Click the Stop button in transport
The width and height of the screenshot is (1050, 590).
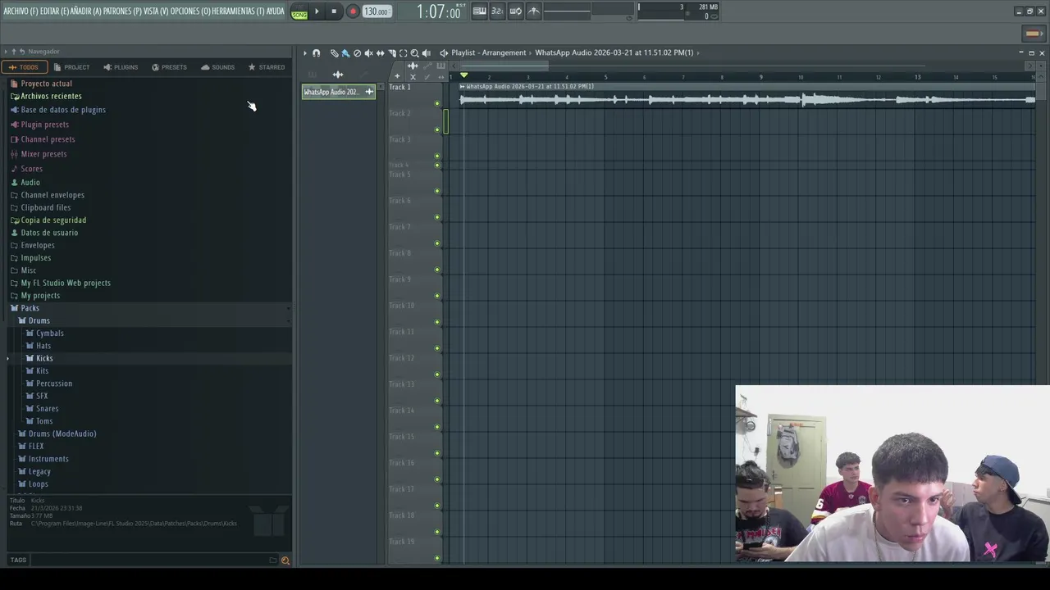pos(334,11)
